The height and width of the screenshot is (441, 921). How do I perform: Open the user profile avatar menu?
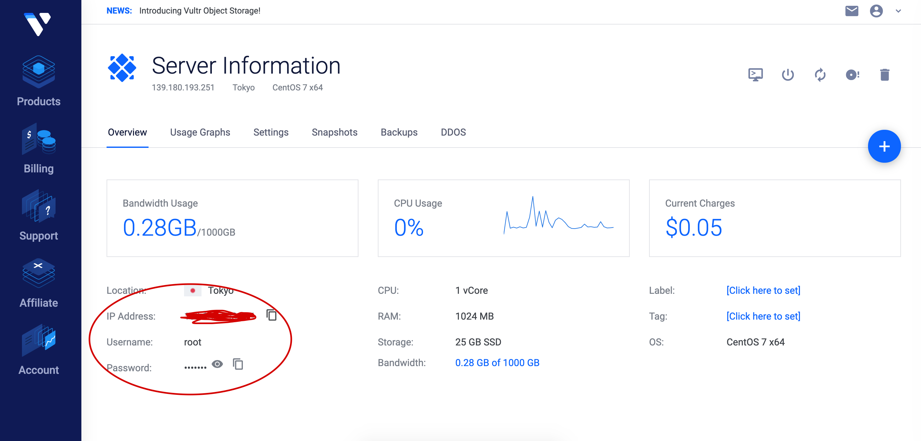pos(876,11)
